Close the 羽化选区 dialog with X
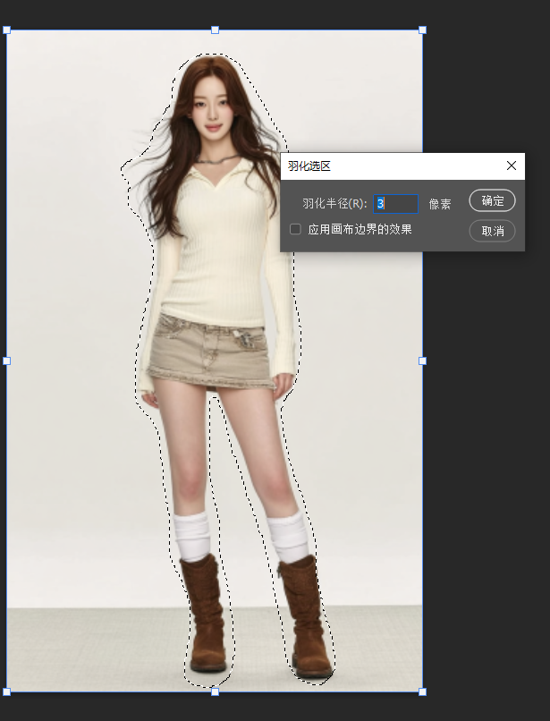This screenshot has height=721, width=550. 512,165
